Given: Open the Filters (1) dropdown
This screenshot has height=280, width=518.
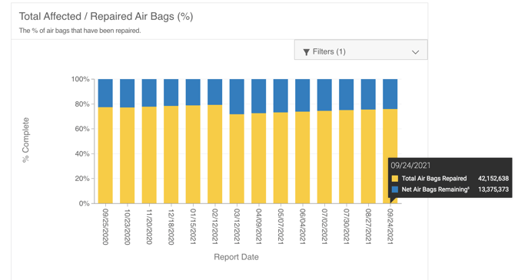Looking at the screenshot, I should [x=360, y=50].
